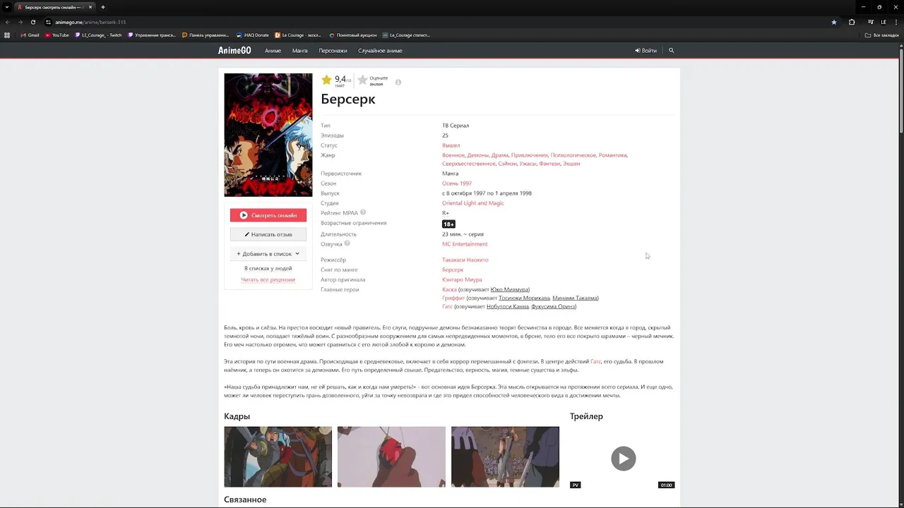Screen dimensions: 904x508
Task: Click the help icon beside Рейтинг MPAA
Action: click(x=363, y=212)
